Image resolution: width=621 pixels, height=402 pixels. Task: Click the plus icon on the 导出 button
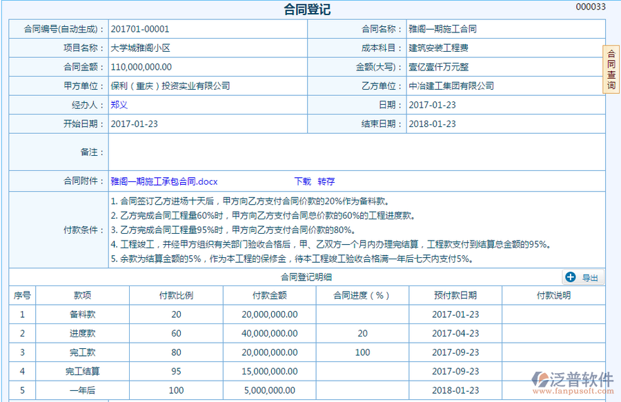click(571, 277)
